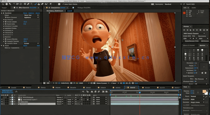Select the Hand tool in toolbar
Viewport: 210px width, 115px height.
click(6, 4)
